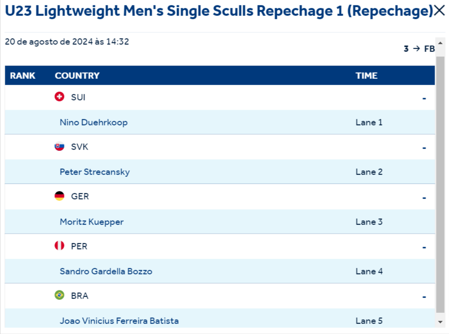Screen dimensions: 449x334
Task: Click the SUI country code
Action: click(x=78, y=98)
